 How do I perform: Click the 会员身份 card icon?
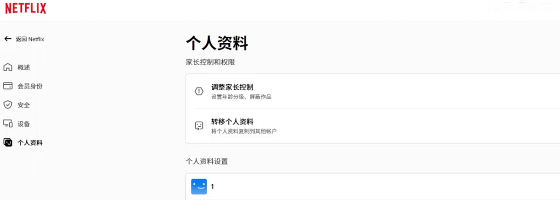pos(8,86)
